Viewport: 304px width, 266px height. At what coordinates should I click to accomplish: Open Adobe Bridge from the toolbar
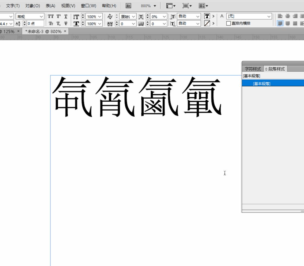pyautogui.click(x=128, y=5)
